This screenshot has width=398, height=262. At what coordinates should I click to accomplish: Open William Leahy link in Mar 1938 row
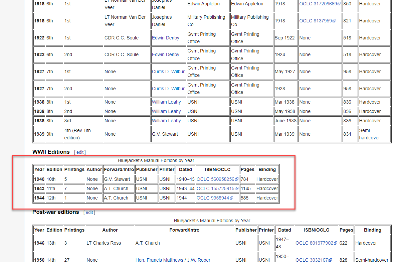pos(166,102)
